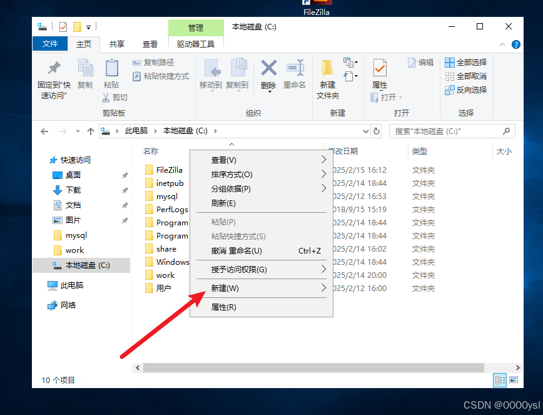The width and height of the screenshot is (543, 415).
Task: Click the Refresh button beside address bar
Action: pos(377,131)
